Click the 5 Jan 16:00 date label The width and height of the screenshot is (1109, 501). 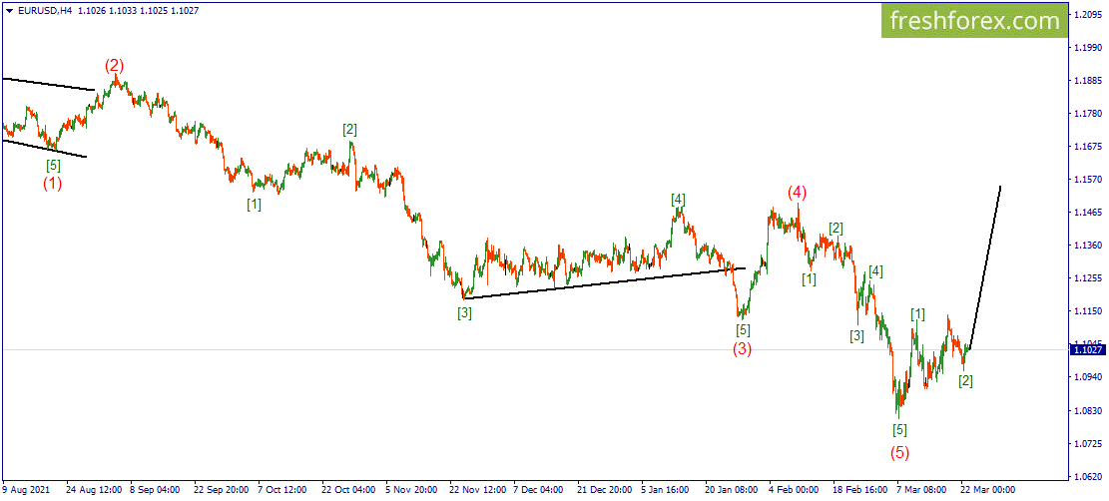pos(666,489)
